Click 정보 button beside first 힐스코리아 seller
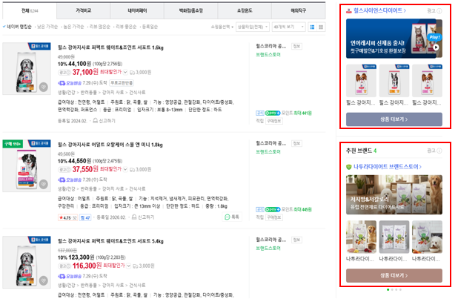The width and height of the screenshot is (458, 299). coord(296,46)
